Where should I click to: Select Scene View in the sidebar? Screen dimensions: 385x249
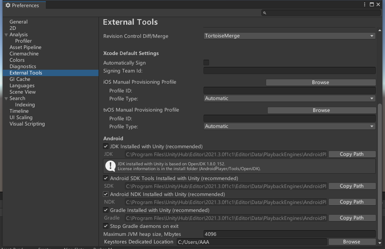coord(22,92)
